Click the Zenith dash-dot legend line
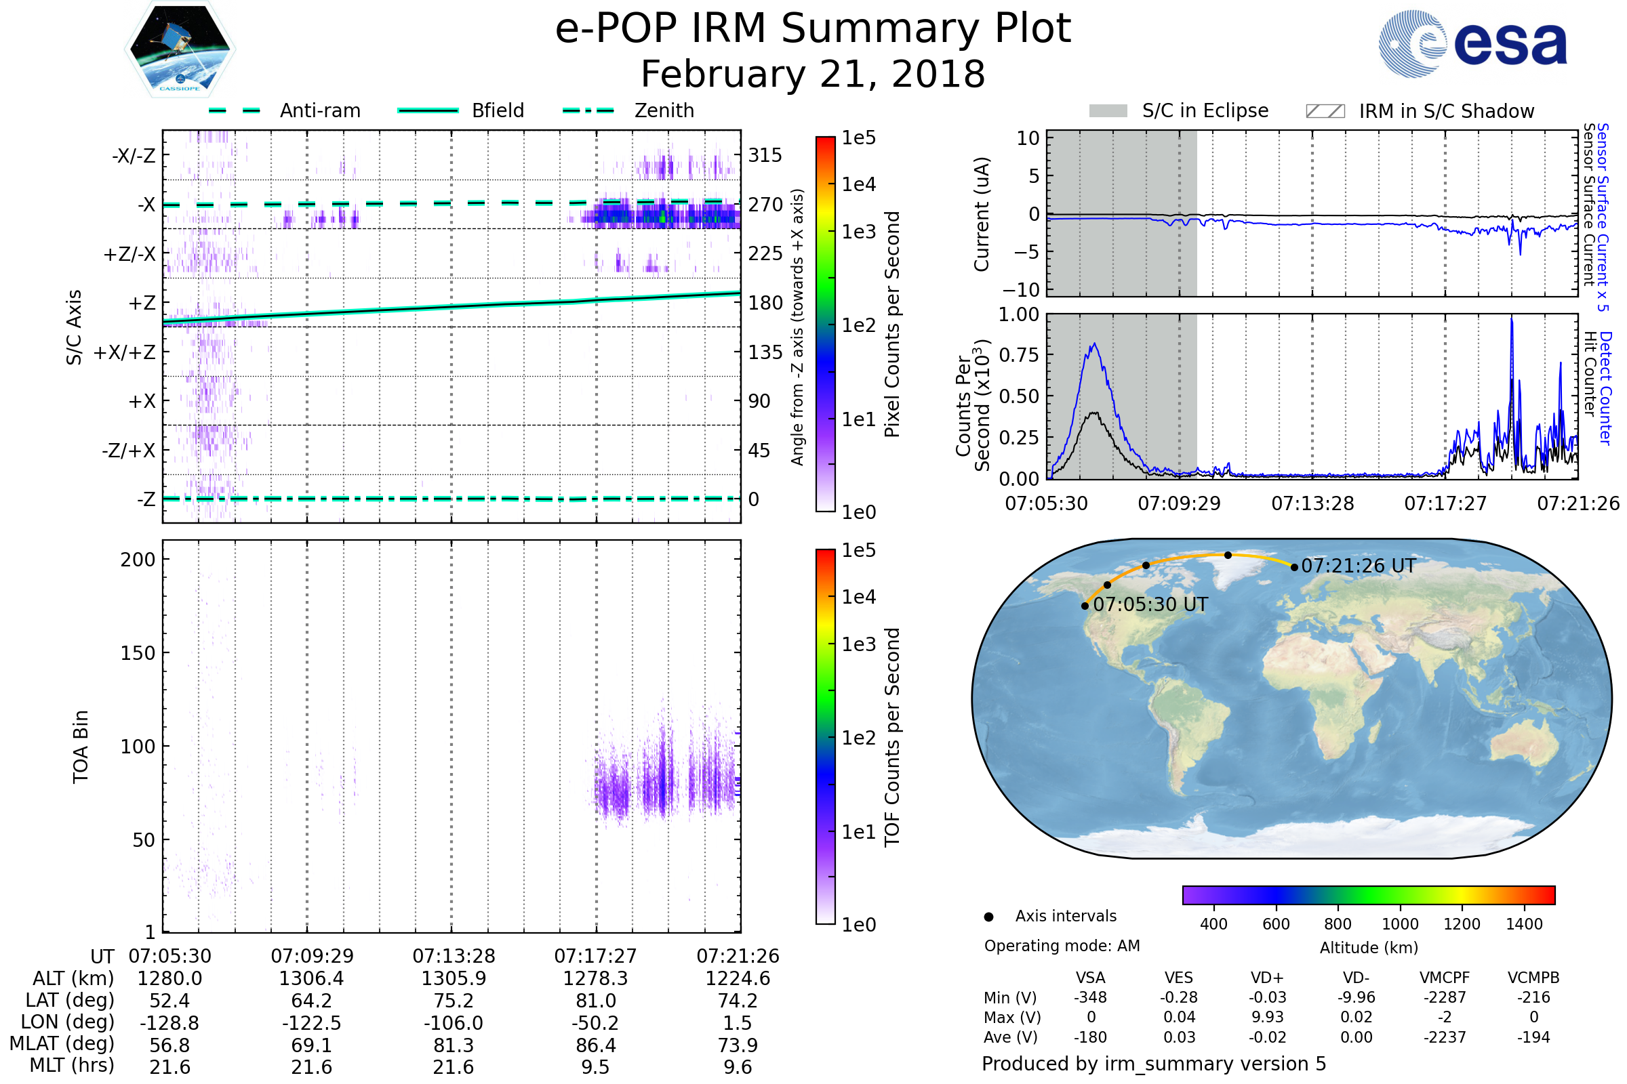Image resolution: width=1627 pixels, height=1084 pixels. point(588,110)
